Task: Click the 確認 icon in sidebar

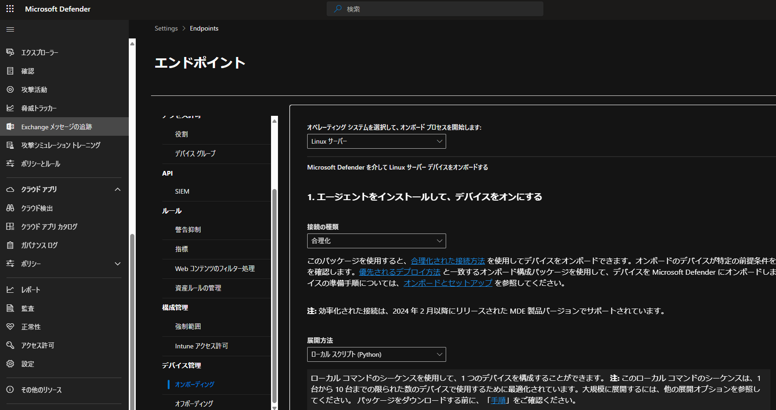Action: point(10,71)
